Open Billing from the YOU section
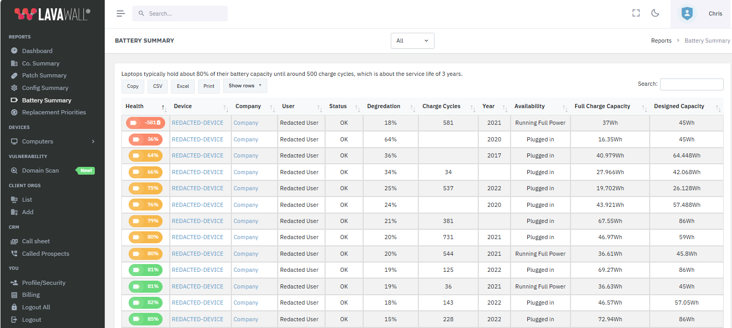Screen dimensions: 732x328 (x=30, y=295)
